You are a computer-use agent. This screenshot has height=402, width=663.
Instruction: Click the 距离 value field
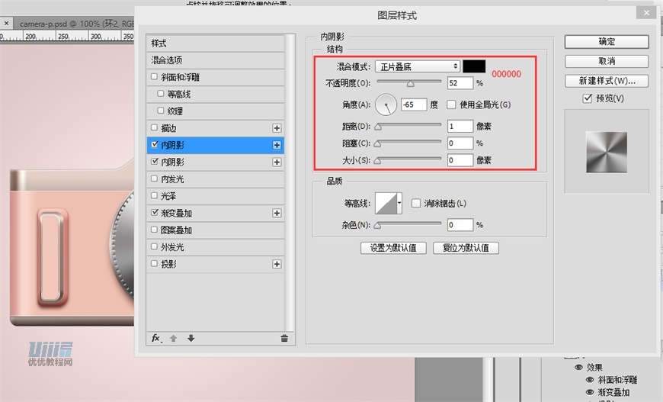[460, 126]
